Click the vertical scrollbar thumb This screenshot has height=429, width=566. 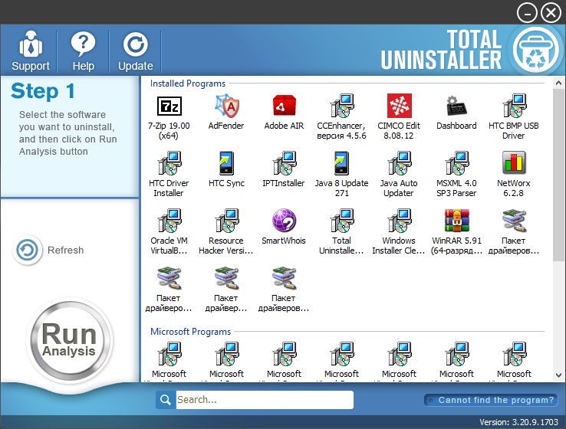(x=558, y=175)
